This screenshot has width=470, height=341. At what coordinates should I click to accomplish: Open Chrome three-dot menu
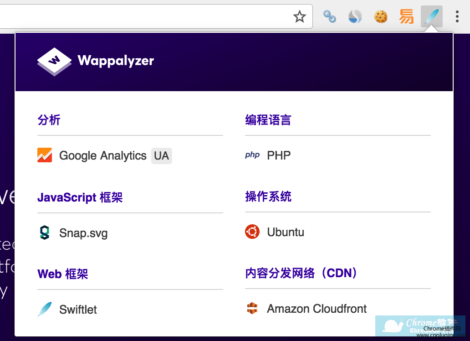point(457,16)
